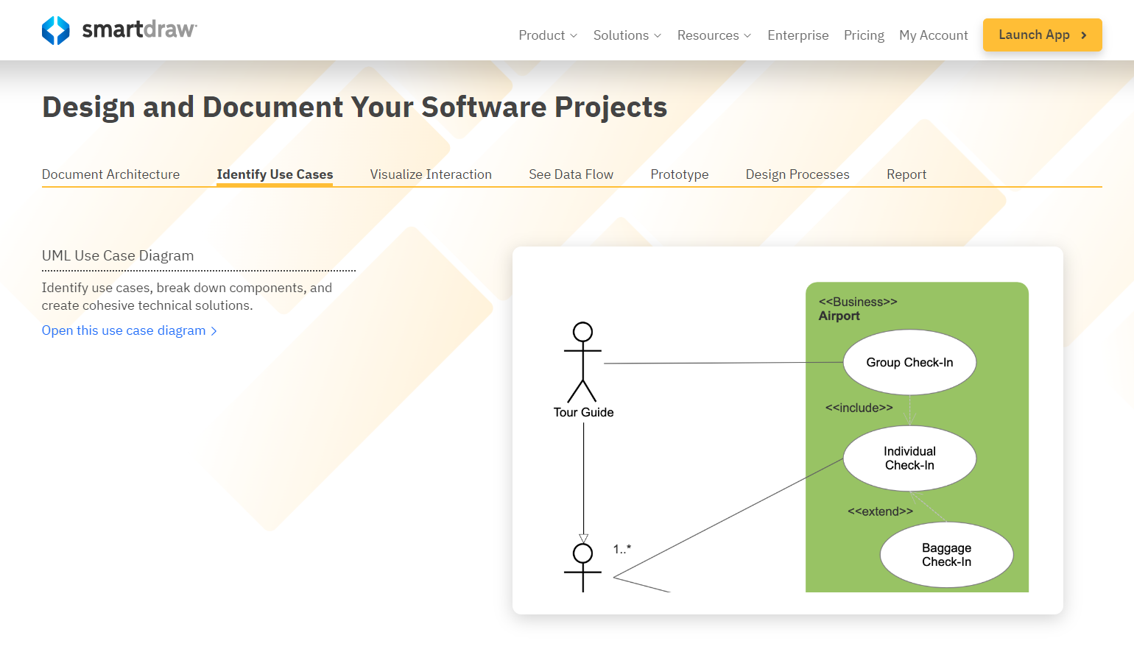Click the Individual Check-In oval
Viewport: 1134px width, 663px height.
pyautogui.click(x=909, y=458)
